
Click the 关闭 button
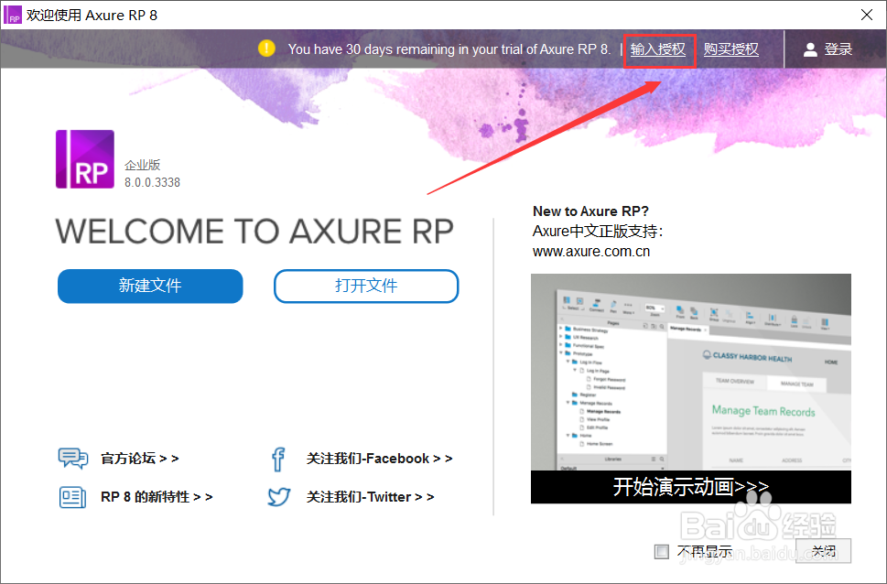point(823,551)
